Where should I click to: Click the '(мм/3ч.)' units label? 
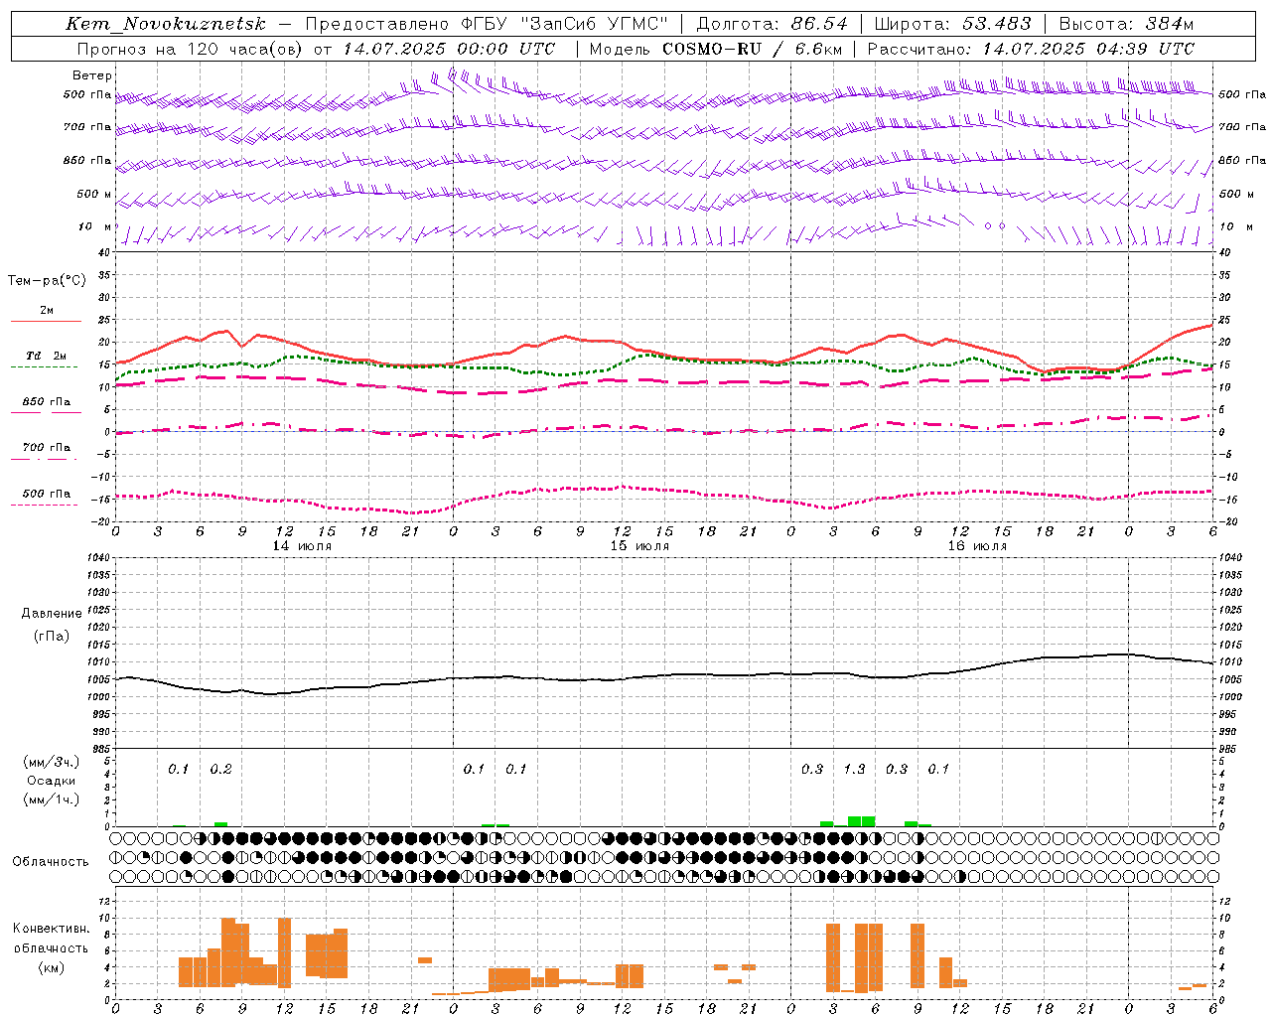coord(51,763)
